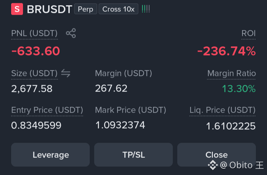Tap the Size (USDT) label
This screenshot has width=267, height=175.
coord(34,73)
